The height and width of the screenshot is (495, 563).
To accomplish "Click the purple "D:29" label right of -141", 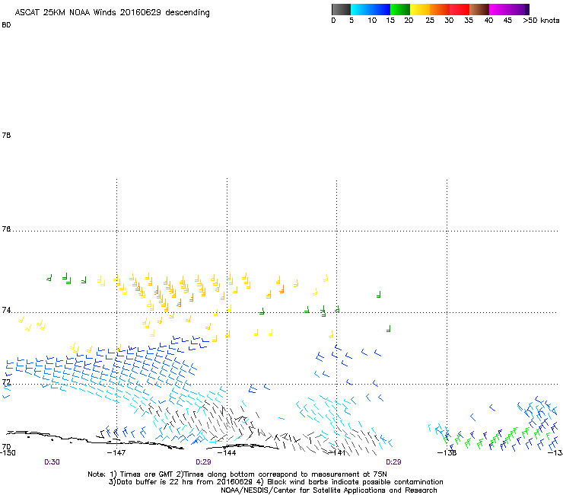I will [393, 462].
